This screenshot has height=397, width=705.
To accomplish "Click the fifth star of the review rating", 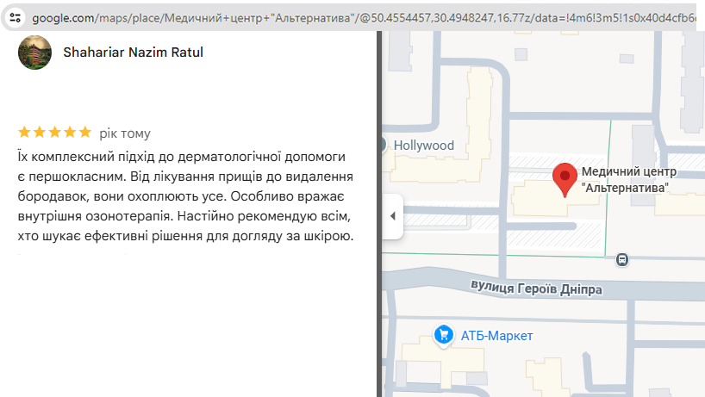I will [84, 133].
